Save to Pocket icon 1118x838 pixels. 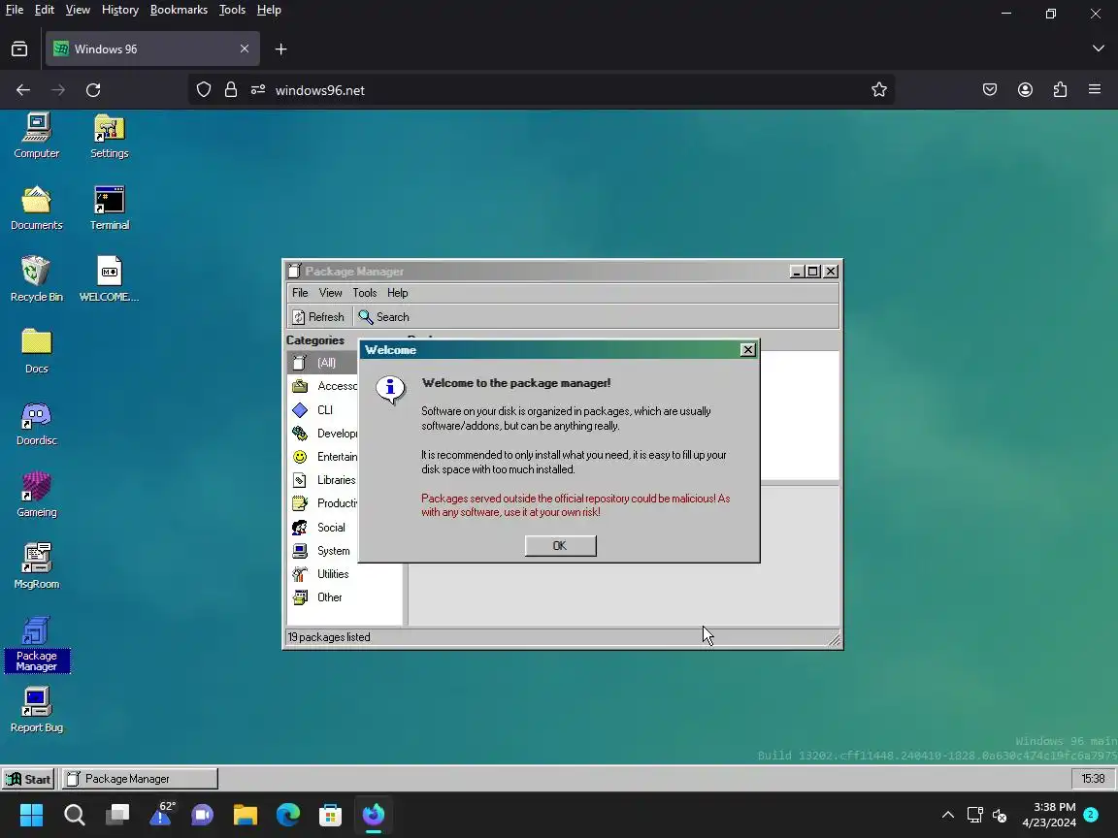(990, 90)
